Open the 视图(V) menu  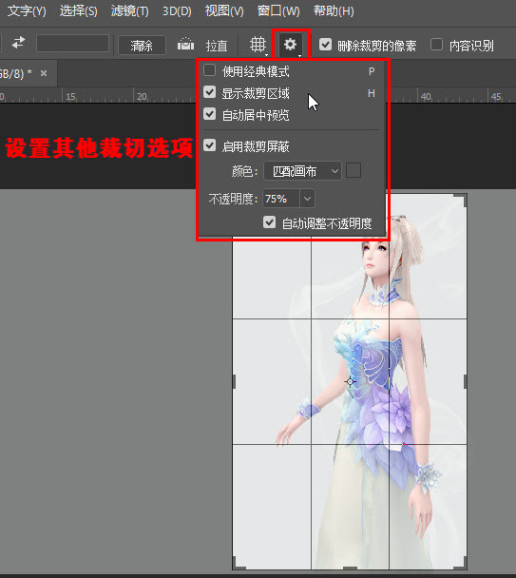224,11
